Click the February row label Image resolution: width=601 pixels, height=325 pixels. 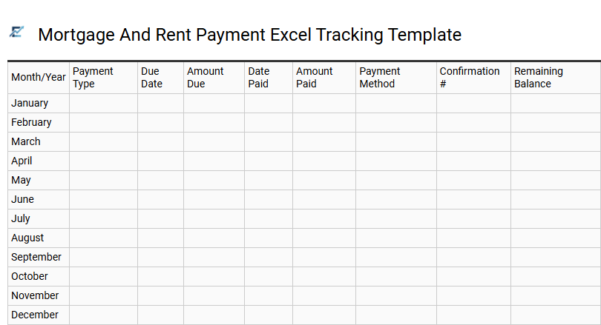[31, 122]
